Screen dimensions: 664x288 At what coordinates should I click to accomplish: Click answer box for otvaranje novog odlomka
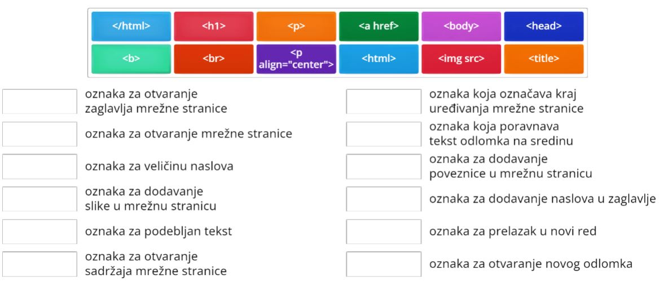pyautogui.click(x=384, y=264)
